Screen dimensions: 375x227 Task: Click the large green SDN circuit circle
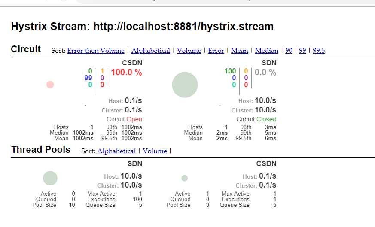[x=185, y=85]
